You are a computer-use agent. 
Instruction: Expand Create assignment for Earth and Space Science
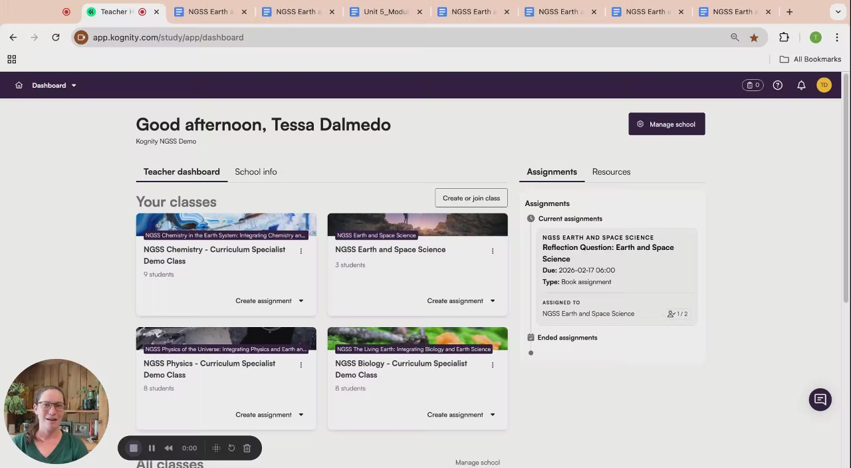(x=461, y=300)
